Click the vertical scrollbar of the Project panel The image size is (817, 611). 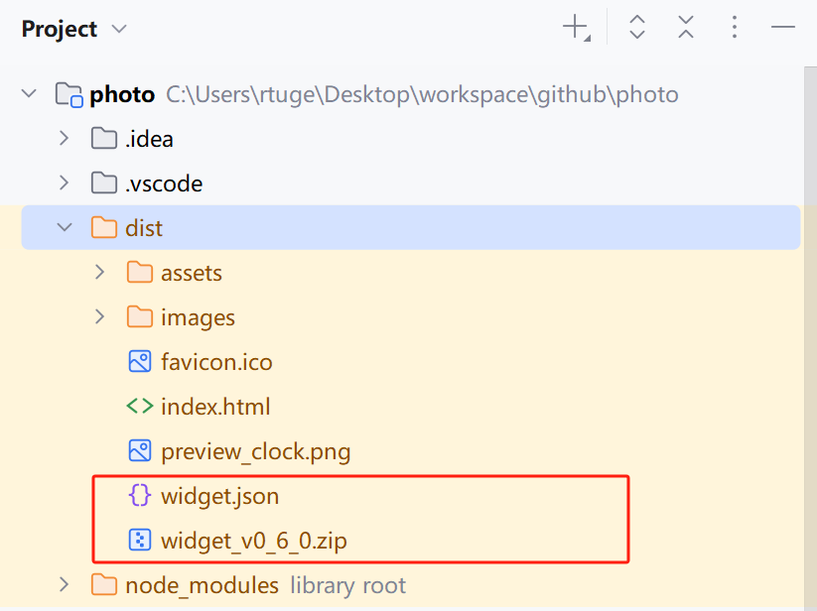[810, 338]
